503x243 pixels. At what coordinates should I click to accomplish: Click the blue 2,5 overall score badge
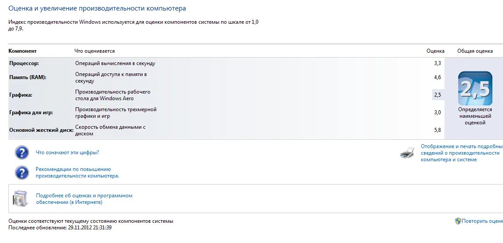coord(475,88)
